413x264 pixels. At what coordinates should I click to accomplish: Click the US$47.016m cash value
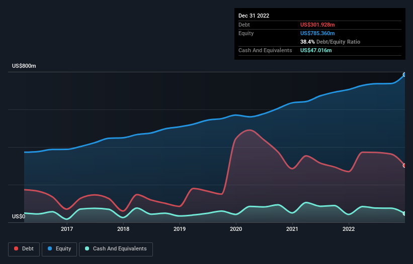316,50
